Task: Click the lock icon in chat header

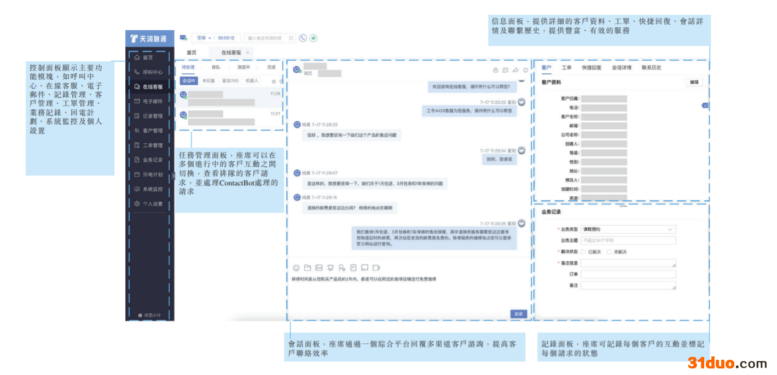Action: click(496, 70)
